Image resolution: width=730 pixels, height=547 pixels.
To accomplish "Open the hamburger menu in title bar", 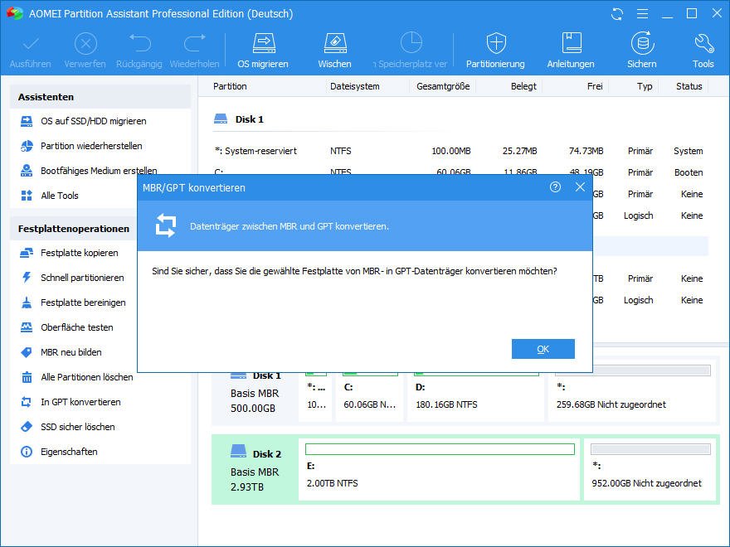I will pyautogui.click(x=642, y=14).
